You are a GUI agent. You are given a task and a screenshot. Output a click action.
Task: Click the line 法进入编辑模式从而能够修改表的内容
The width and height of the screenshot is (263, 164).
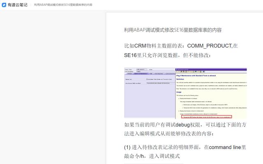click(x=169, y=134)
